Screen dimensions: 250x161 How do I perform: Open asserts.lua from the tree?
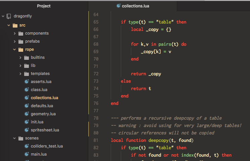[x=41, y=82]
